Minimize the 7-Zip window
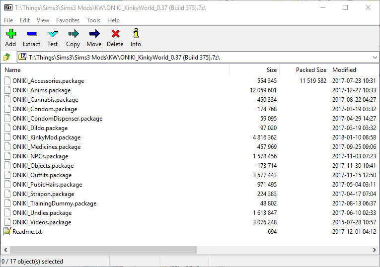The height and width of the screenshot is (267, 380). (x=323, y=7)
